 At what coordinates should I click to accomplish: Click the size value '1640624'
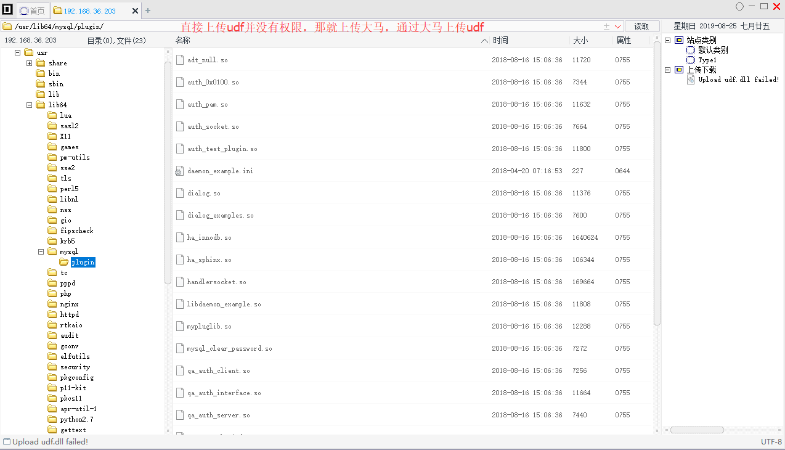pyautogui.click(x=585, y=237)
